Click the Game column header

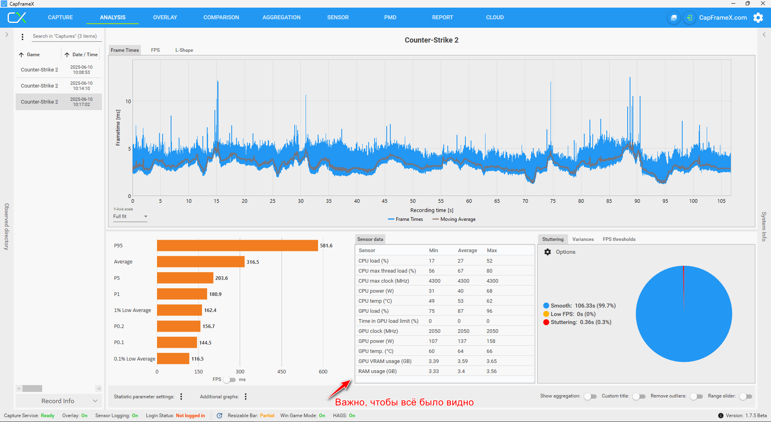click(33, 55)
